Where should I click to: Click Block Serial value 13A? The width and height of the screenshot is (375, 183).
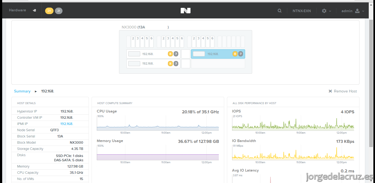60,136
